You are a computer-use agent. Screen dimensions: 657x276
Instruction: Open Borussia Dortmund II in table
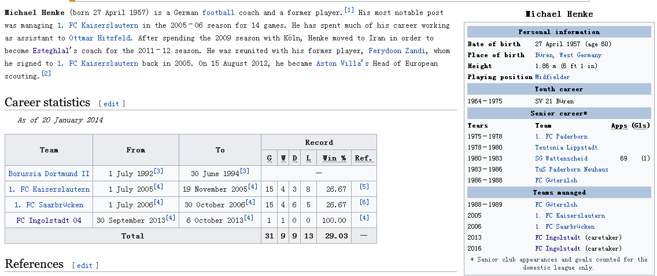(49, 173)
